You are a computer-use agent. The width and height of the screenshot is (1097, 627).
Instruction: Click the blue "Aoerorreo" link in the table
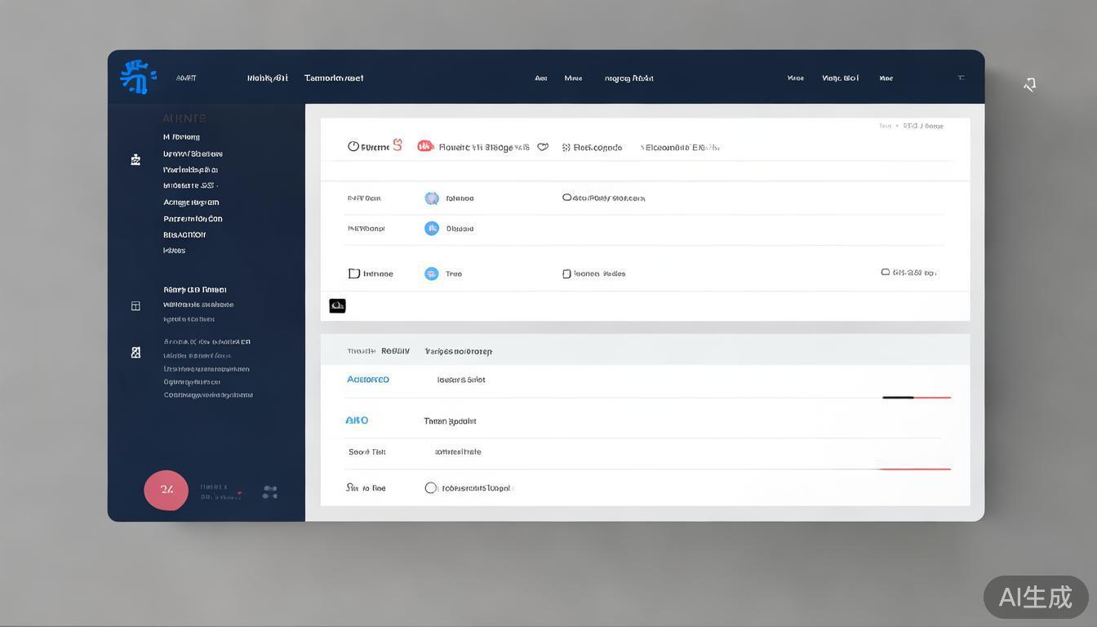(368, 380)
